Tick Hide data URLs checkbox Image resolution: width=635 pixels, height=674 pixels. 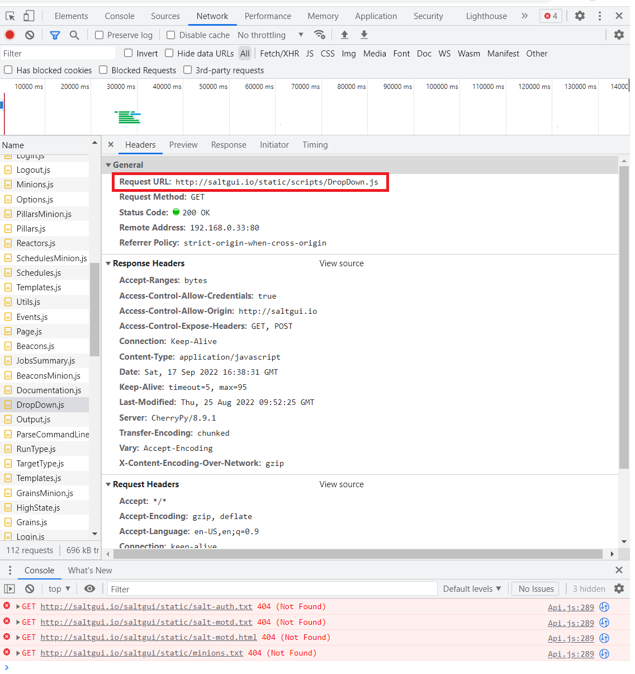[169, 53]
